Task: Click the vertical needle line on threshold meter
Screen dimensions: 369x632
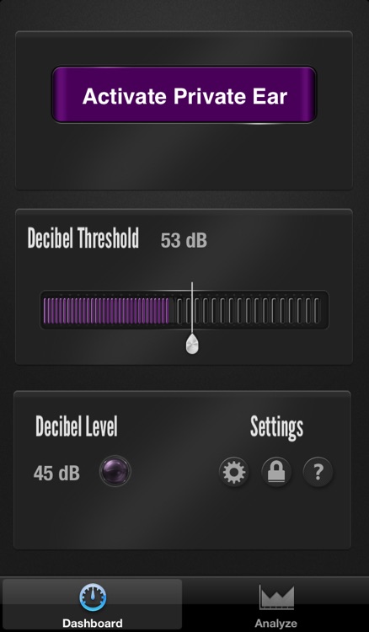Action: point(192,308)
